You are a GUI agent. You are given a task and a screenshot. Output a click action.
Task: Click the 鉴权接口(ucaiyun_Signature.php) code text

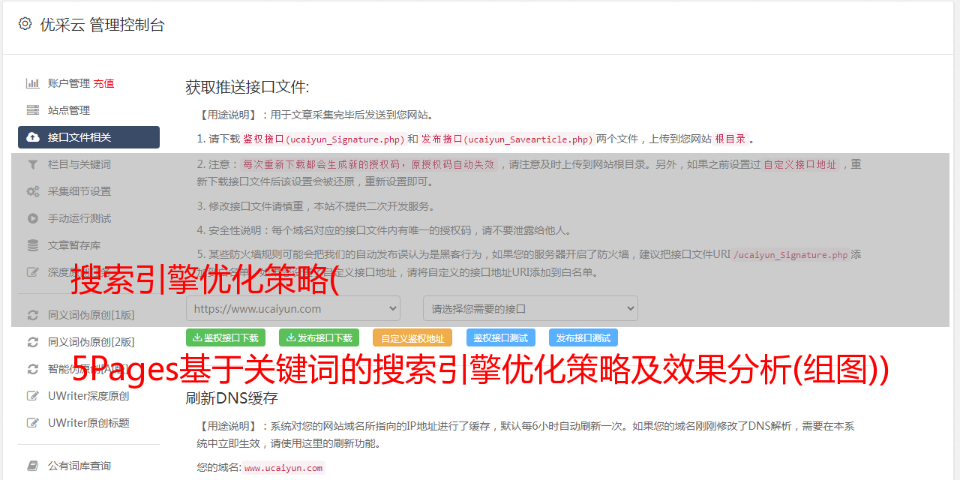tap(323, 139)
